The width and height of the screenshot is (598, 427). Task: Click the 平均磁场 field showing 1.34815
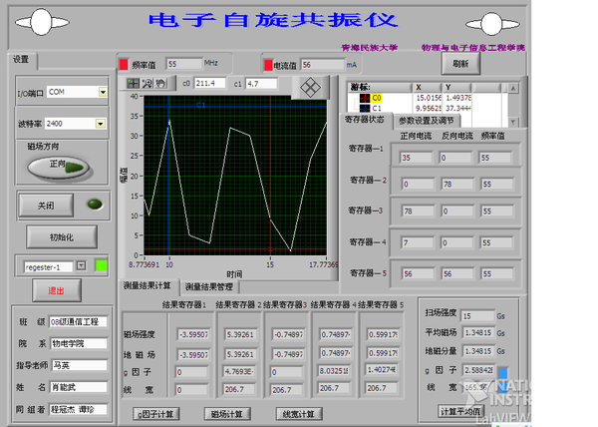477,332
